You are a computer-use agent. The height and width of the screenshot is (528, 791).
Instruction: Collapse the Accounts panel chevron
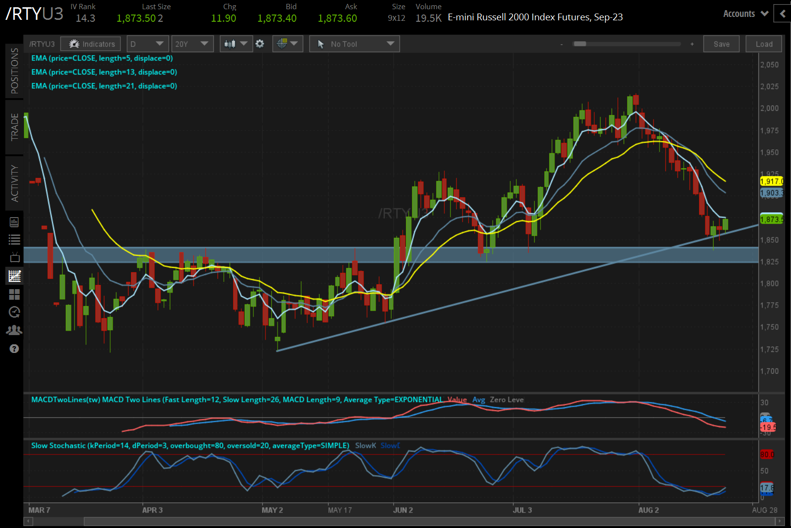click(782, 14)
